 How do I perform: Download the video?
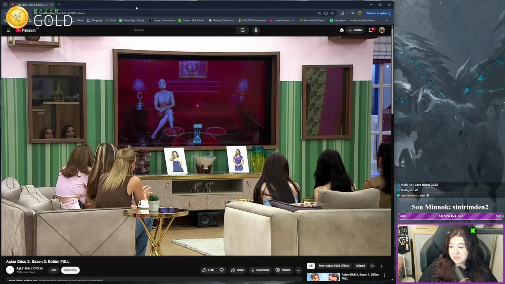(x=260, y=270)
